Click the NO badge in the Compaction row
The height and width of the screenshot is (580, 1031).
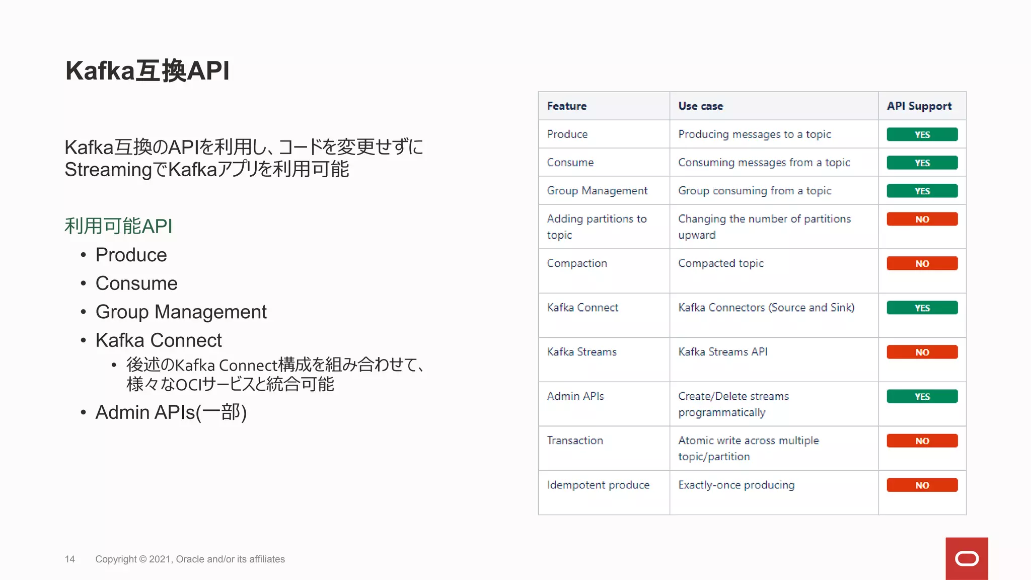(922, 263)
